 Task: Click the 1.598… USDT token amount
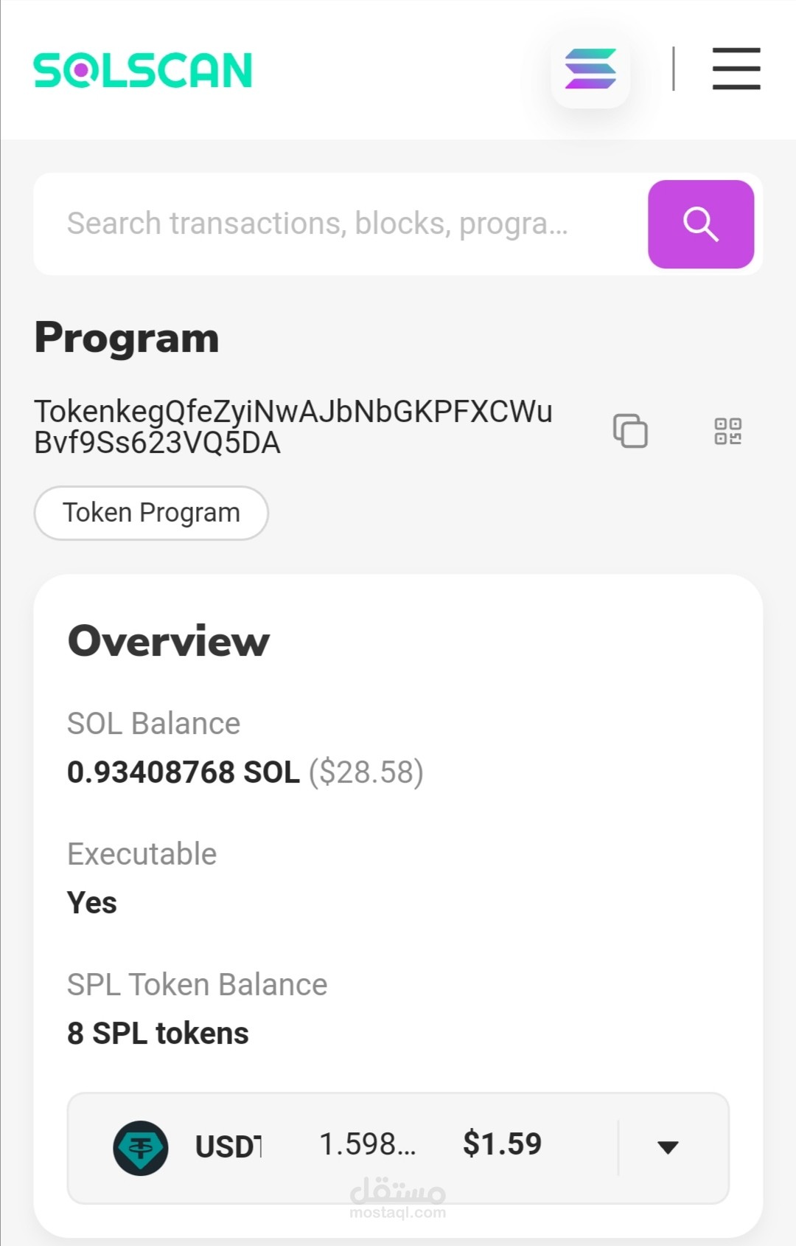367,1144
